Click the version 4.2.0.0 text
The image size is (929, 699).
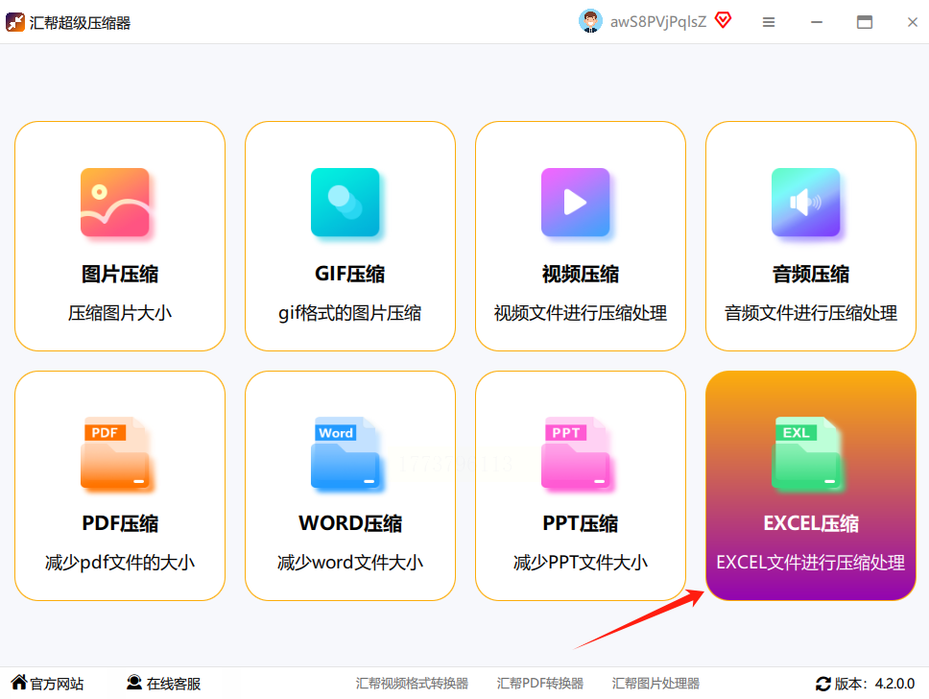point(874,684)
